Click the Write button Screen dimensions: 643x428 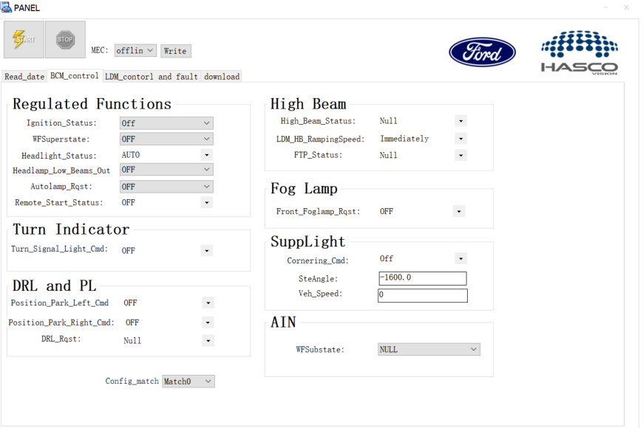click(175, 51)
